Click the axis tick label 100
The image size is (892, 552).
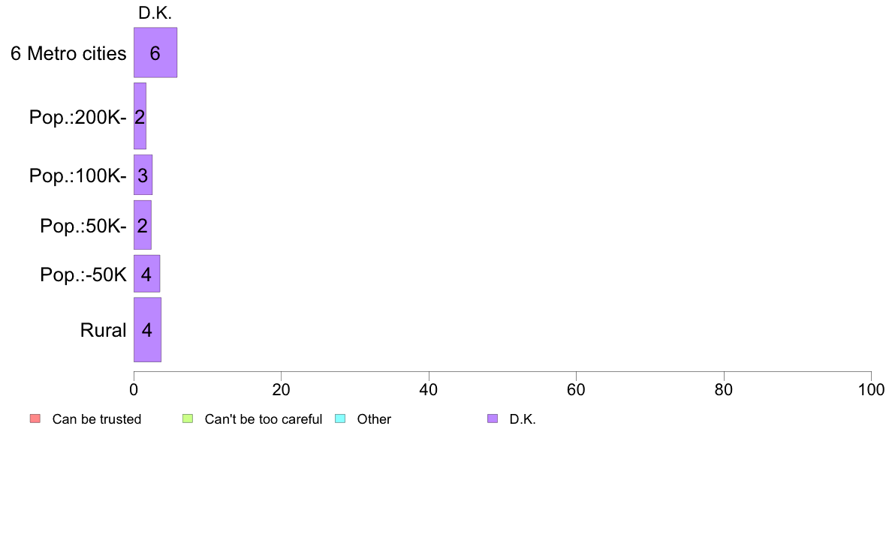[871, 389]
